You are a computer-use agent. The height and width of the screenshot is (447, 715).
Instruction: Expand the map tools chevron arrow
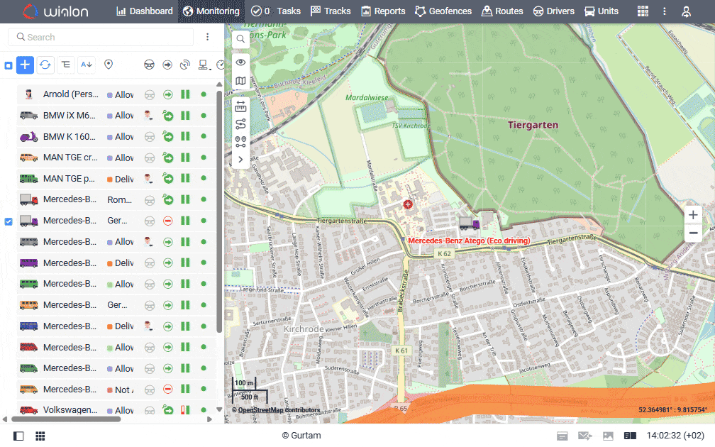pyautogui.click(x=241, y=160)
